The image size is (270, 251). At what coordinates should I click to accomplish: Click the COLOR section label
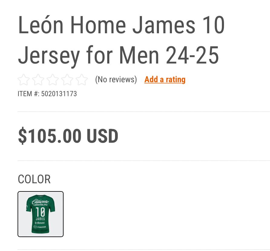click(34, 179)
